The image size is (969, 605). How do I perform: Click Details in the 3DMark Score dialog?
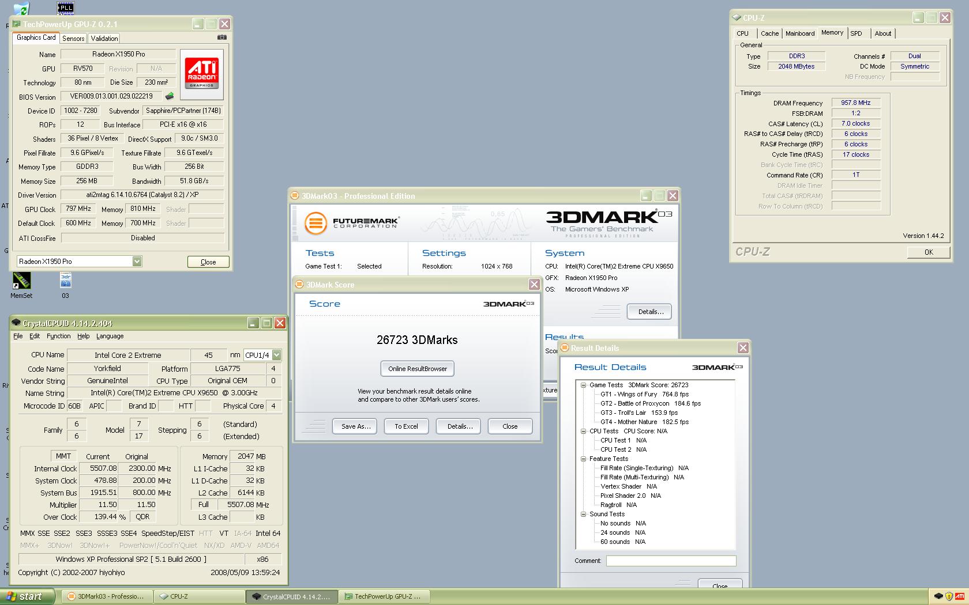pyautogui.click(x=459, y=426)
